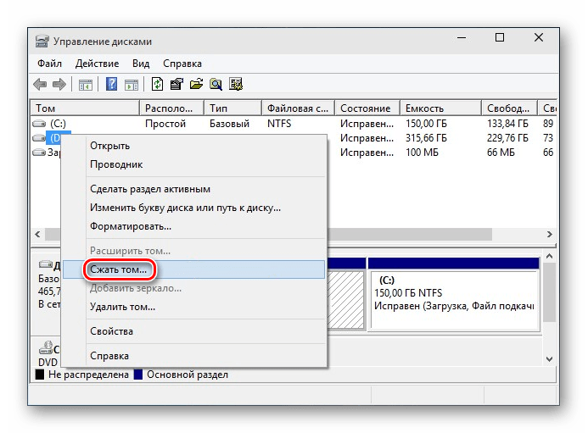Click the open folder toolbar icon

(x=196, y=84)
